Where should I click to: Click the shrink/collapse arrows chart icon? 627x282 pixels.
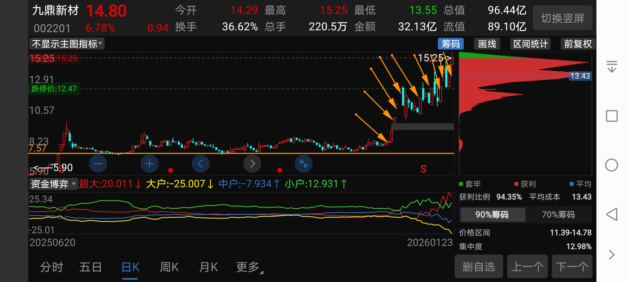304,164
